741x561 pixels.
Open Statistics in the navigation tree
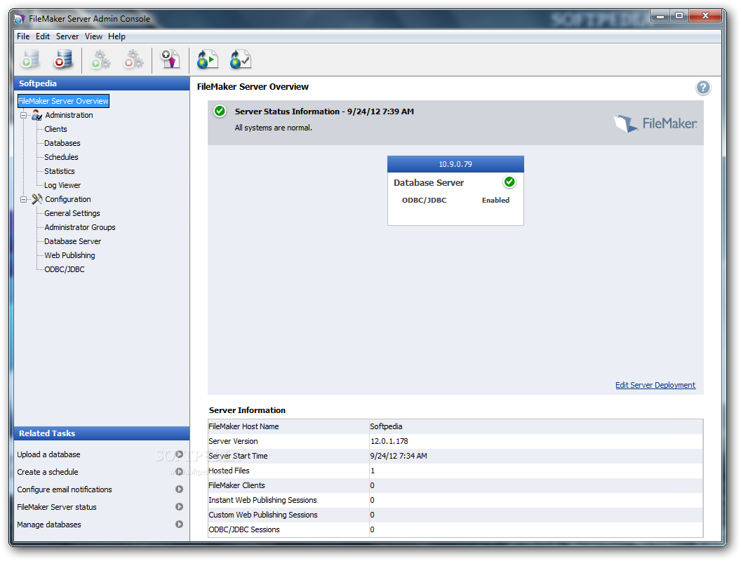60,171
